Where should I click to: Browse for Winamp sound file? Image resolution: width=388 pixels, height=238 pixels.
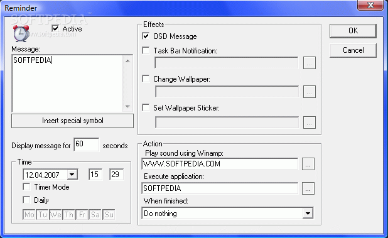[308, 164]
